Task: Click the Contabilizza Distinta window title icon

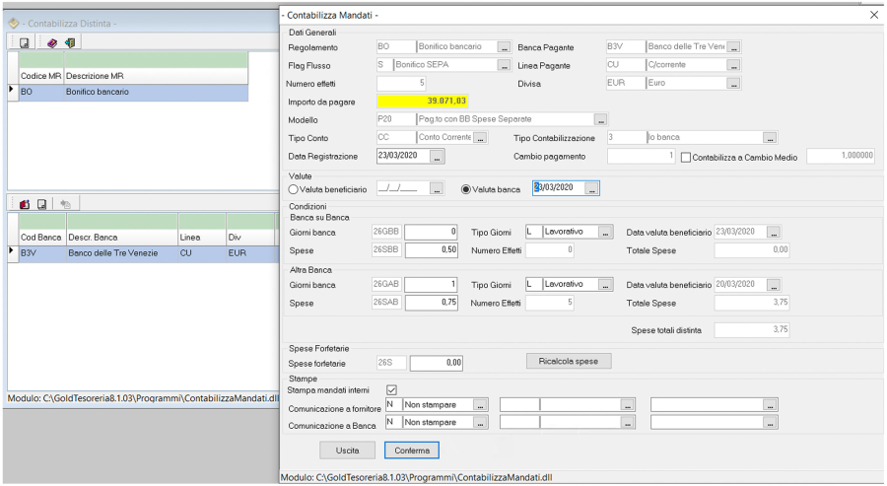Action: click(x=14, y=23)
